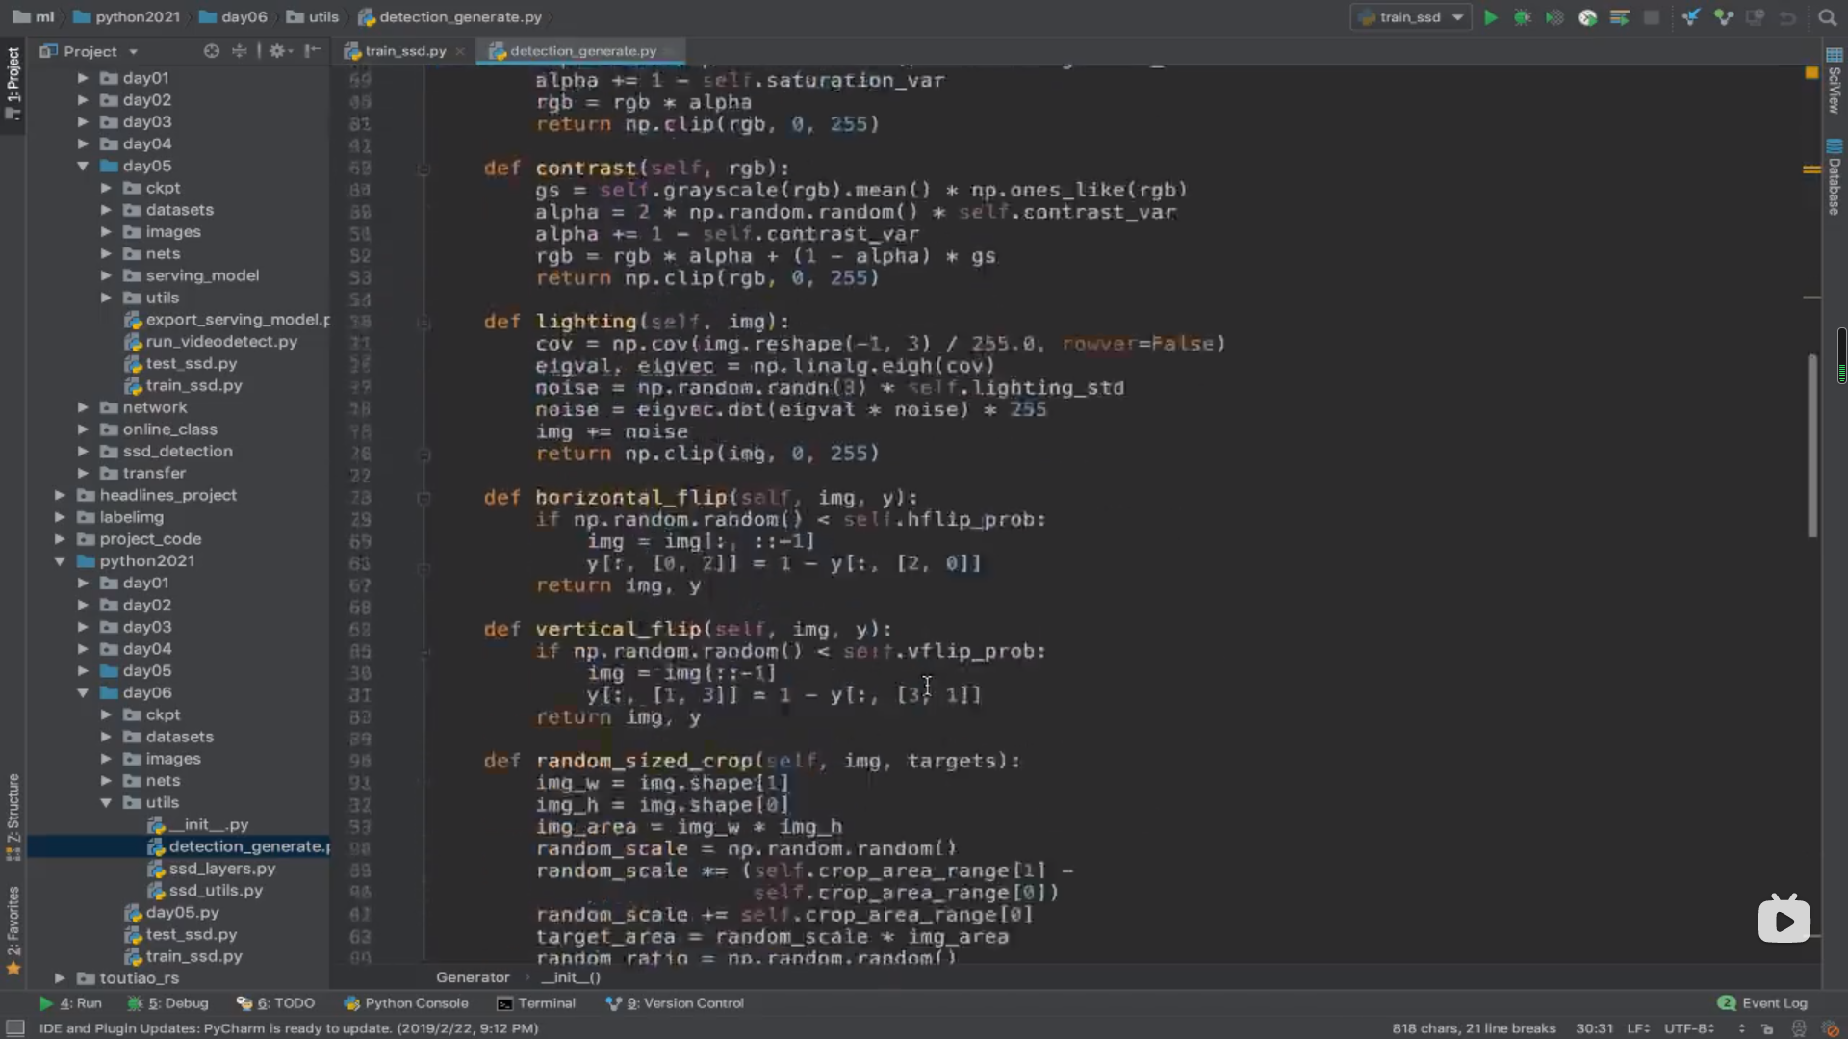The image size is (1848, 1039).
Task: Open train_ssd run configuration dropdown
Action: 1411,17
